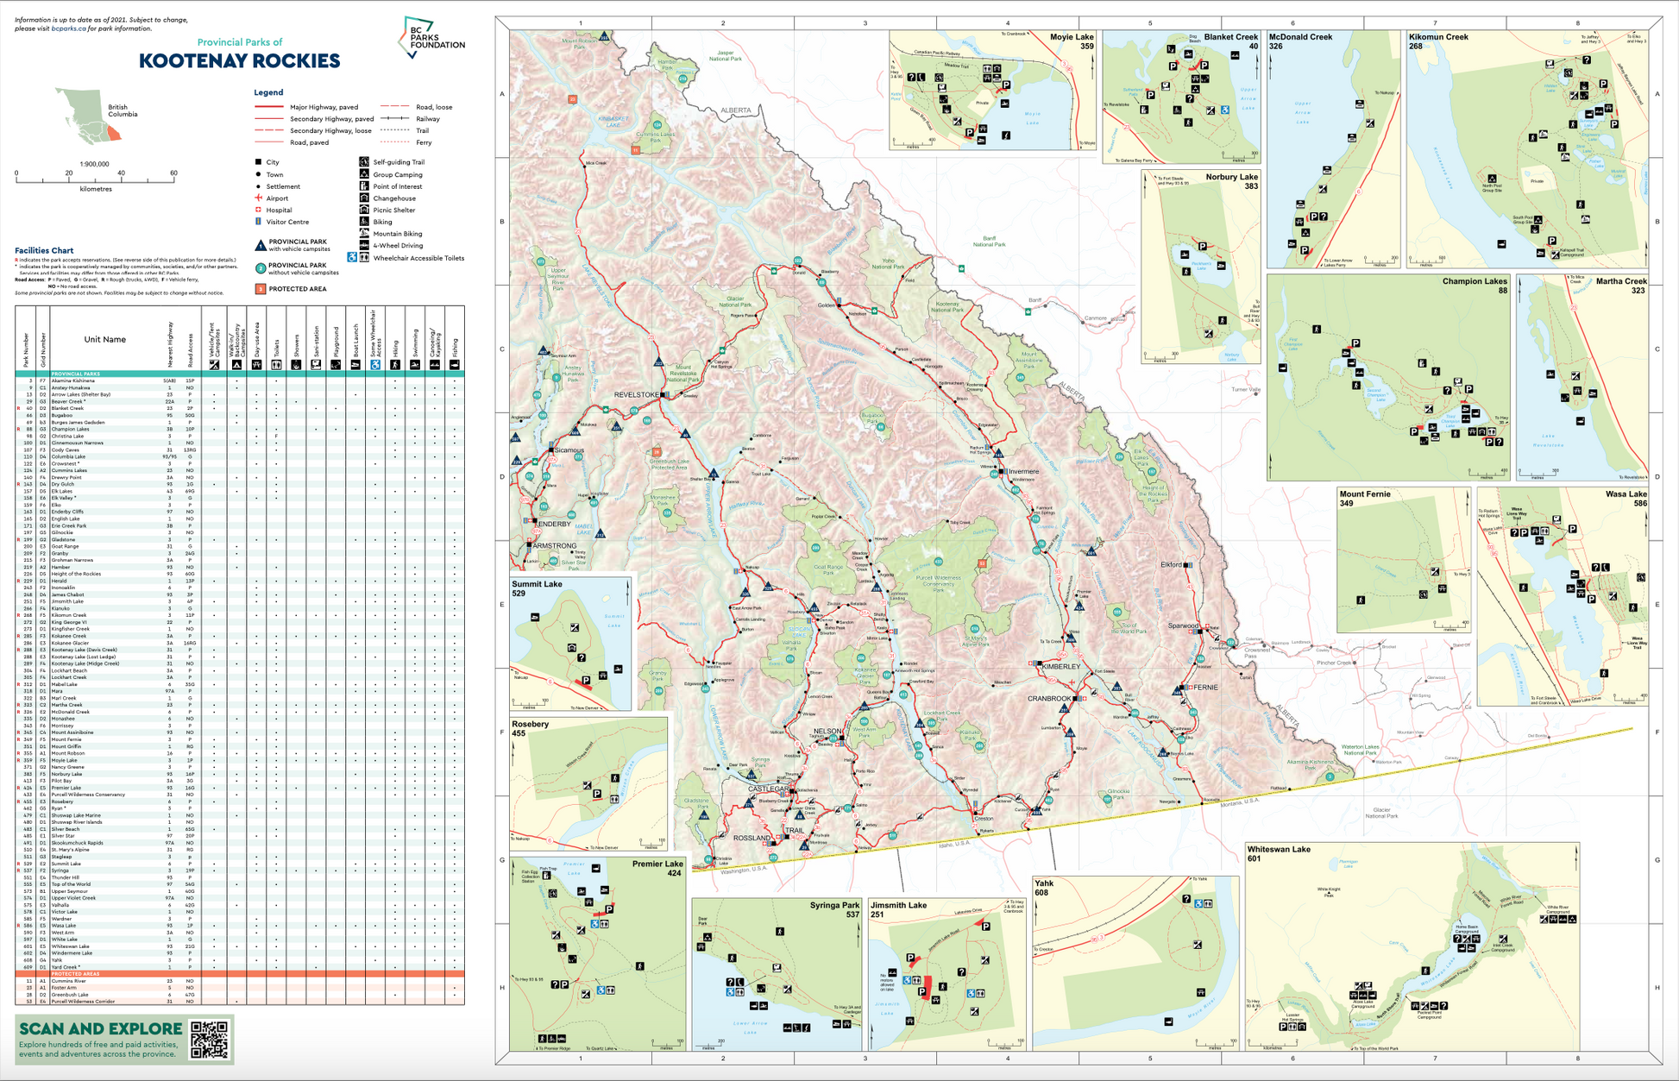Image resolution: width=1679 pixels, height=1081 pixels.
Task: Click the Airport legend symbol
Action: [258, 198]
